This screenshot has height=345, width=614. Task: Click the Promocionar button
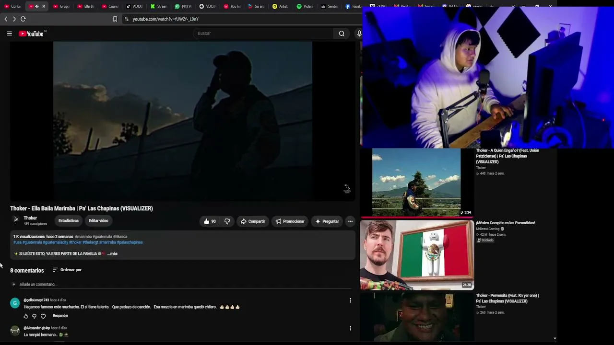pos(290,221)
